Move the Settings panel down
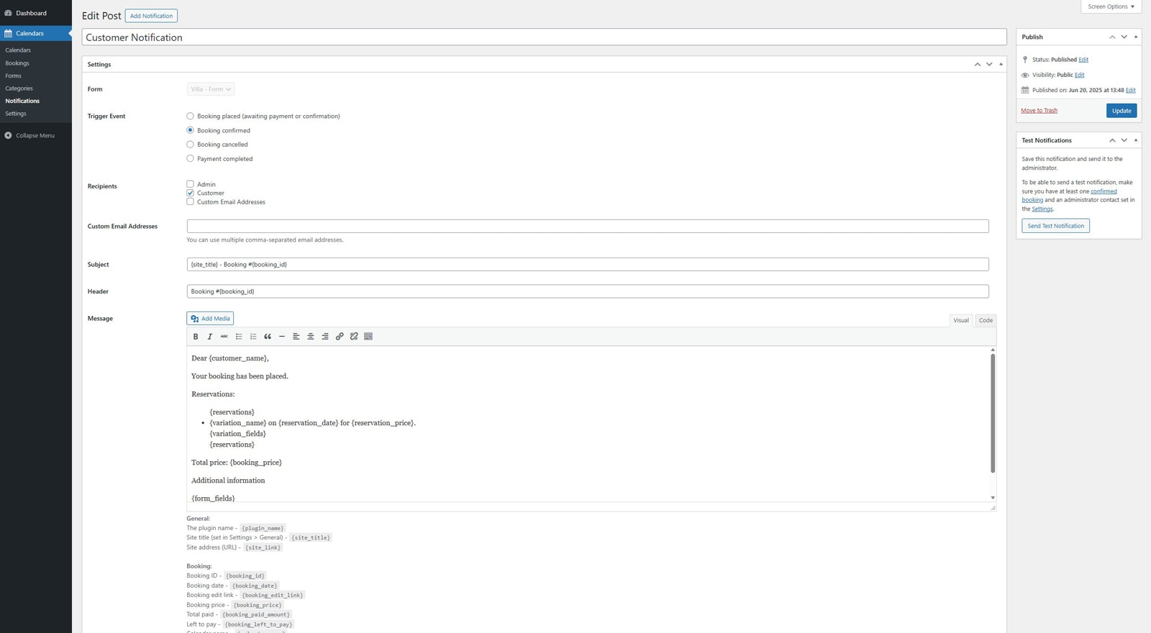Image resolution: width=1151 pixels, height=633 pixels. click(x=989, y=65)
